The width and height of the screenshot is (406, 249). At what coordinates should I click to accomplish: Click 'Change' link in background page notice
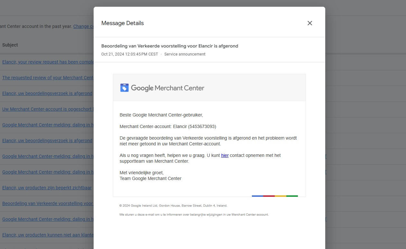click(x=83, y=26)
